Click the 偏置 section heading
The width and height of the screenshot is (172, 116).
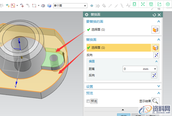(x=92, y=61)
